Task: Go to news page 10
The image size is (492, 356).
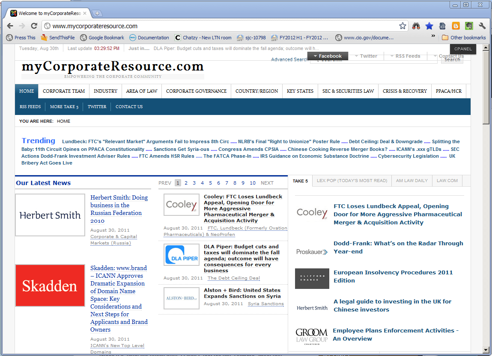Action: [x=253, y=183]
